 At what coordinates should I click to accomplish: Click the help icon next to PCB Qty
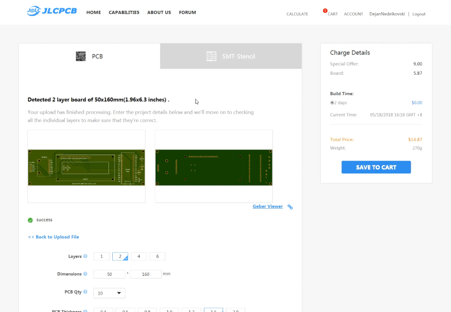click(x=86, y=292)
